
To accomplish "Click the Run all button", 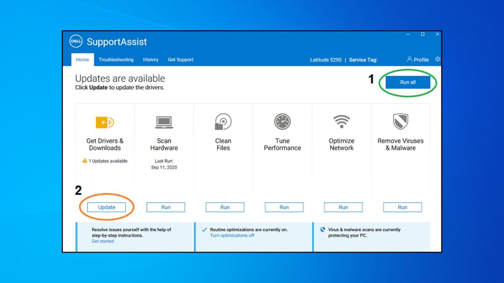I will click(408, 82).
